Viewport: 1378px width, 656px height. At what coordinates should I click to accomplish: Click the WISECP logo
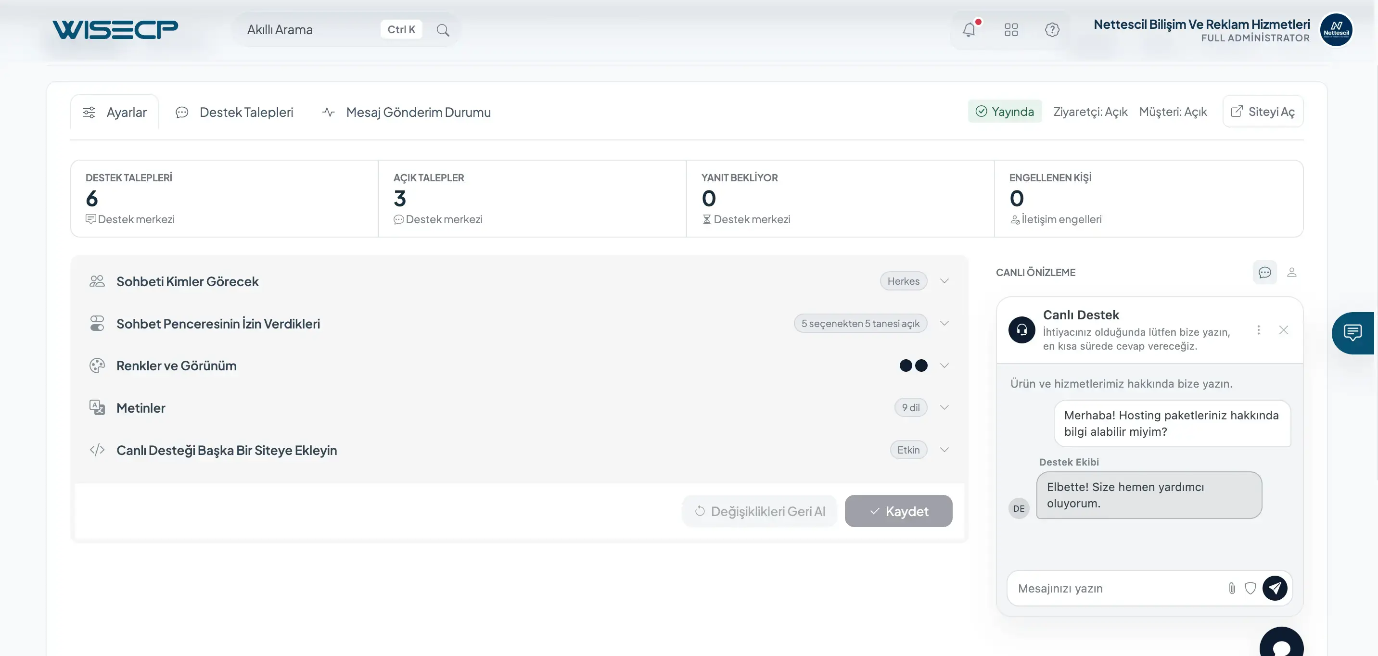coord(115,29)
